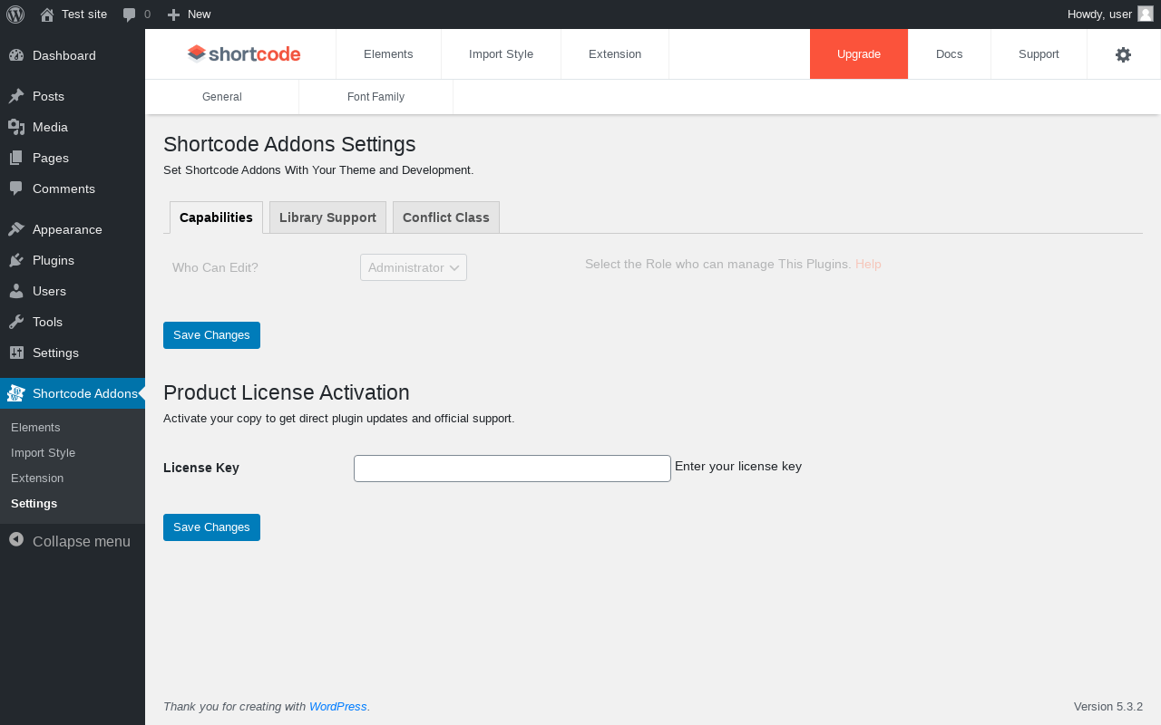The height and width of the screenshot is (725, 1161).
Task: Go to Extension in sidebar submenu
Action: (37, 478)
